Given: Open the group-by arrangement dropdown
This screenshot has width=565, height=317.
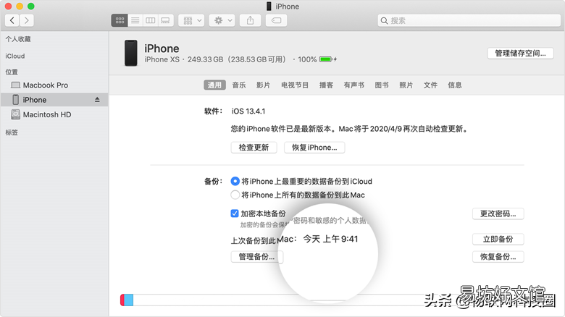Looking at the screenshot, I should 192,20.
